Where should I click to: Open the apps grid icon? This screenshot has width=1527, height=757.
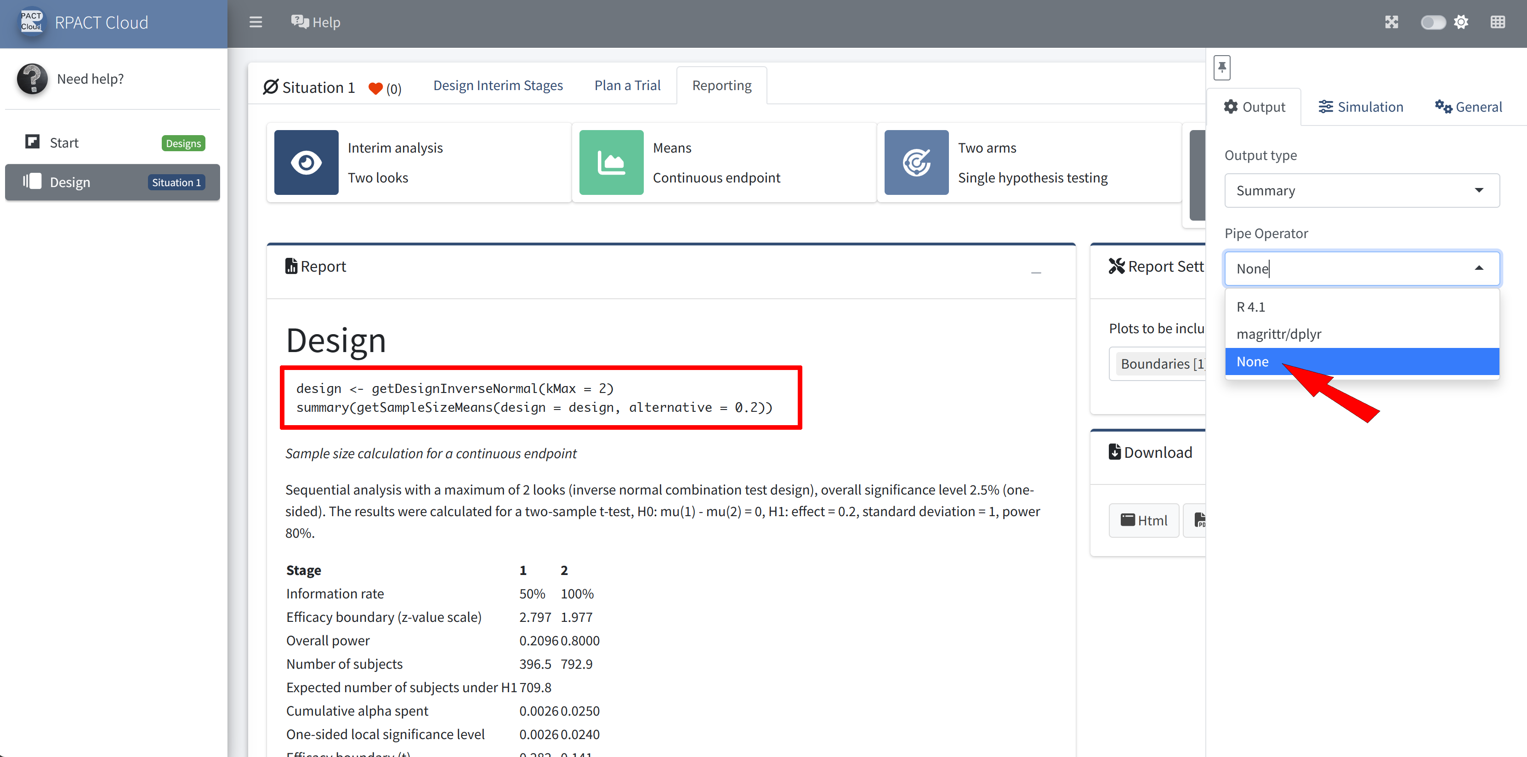1498,23
